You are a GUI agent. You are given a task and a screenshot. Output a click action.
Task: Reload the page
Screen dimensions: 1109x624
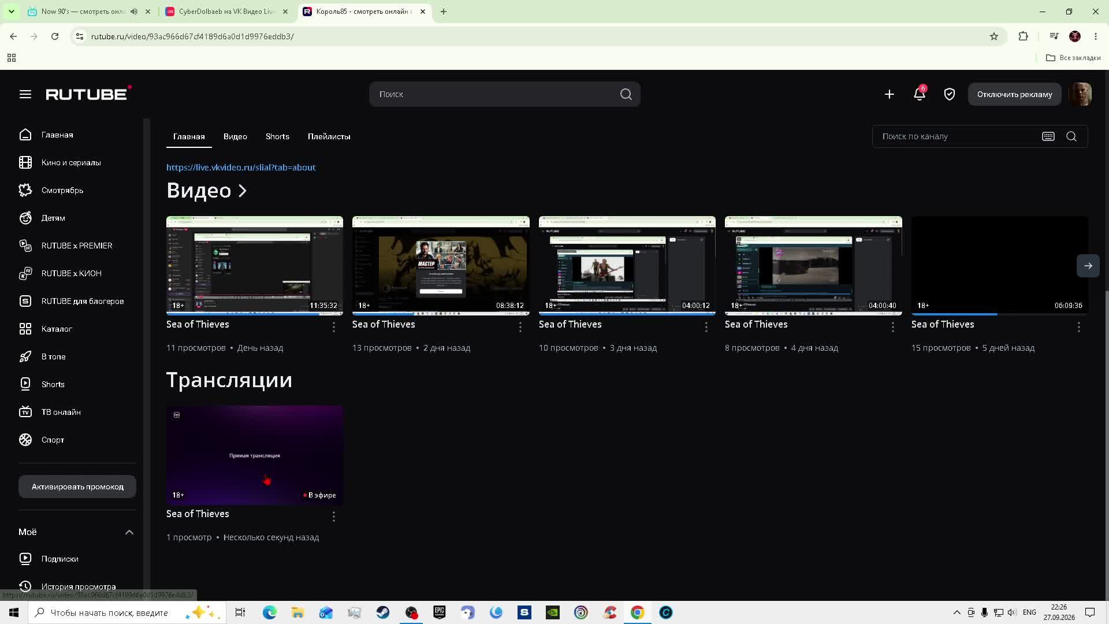coord(55,36)
